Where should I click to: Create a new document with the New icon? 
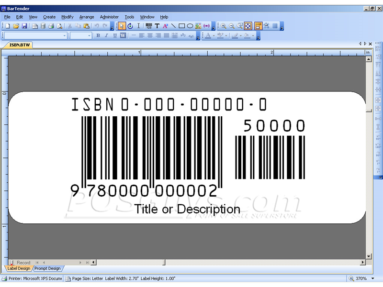coord(8,26)
